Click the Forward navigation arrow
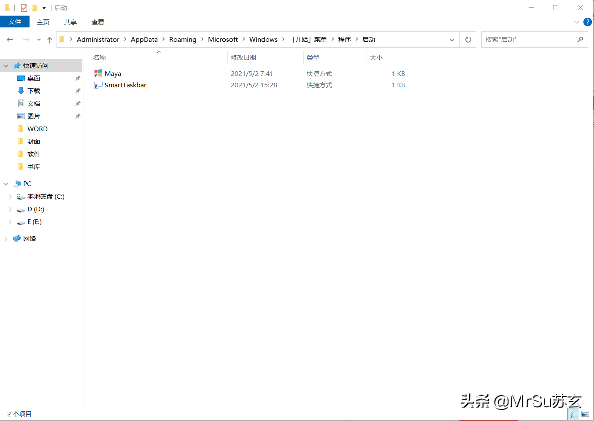Viewport: 594px width, 421px height. (26, 40)
